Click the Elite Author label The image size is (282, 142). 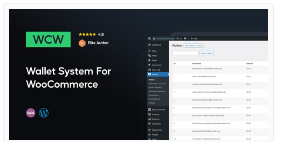tap(98, 43)
